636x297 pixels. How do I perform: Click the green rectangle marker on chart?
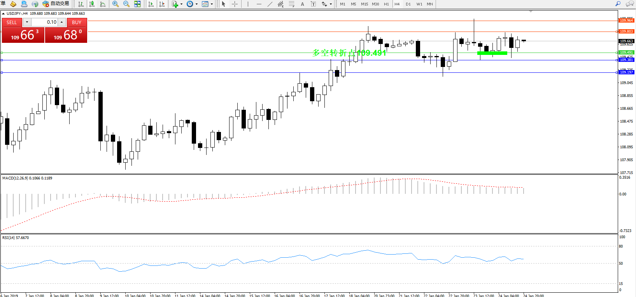click(492, 53)
